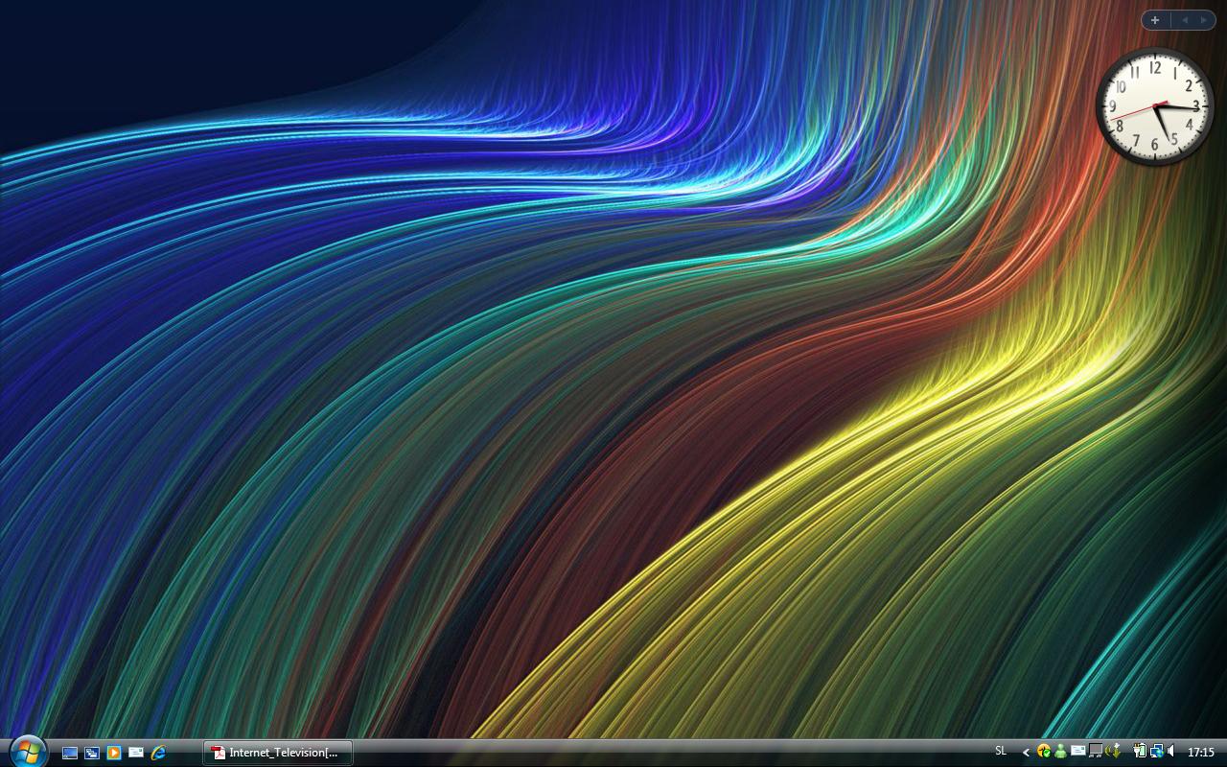Screen dimensions: 1227x767
Task: Click the sidebar next gadgets arrow
Action: pyautogui.click(x=1204, y=20)
